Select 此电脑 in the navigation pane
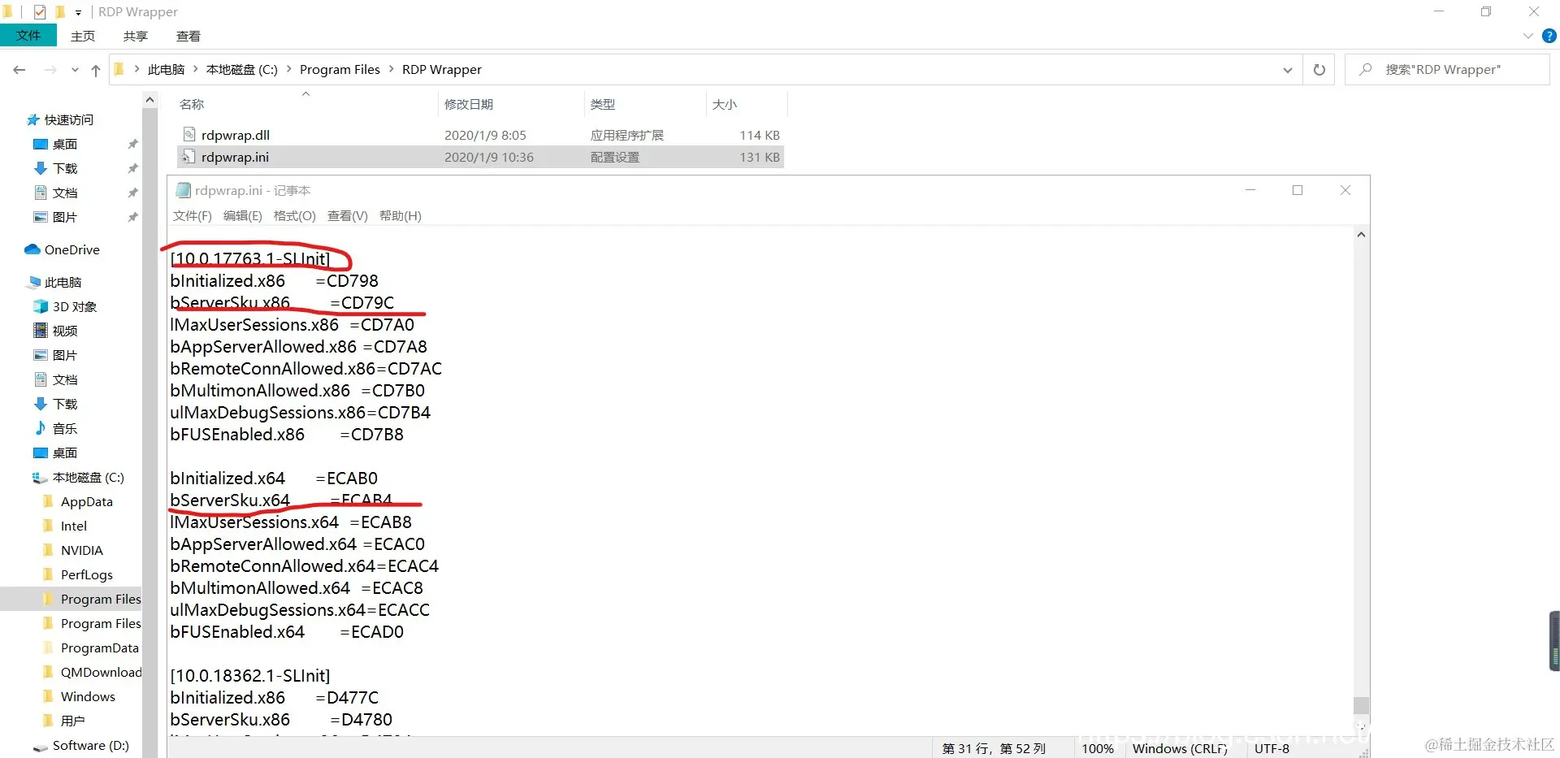 click(63, 282)
